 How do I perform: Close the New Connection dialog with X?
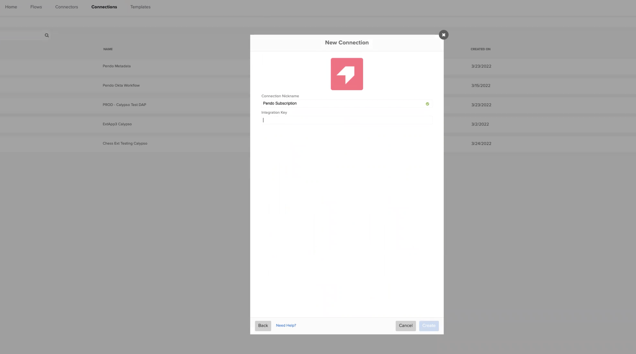[444, 35]
